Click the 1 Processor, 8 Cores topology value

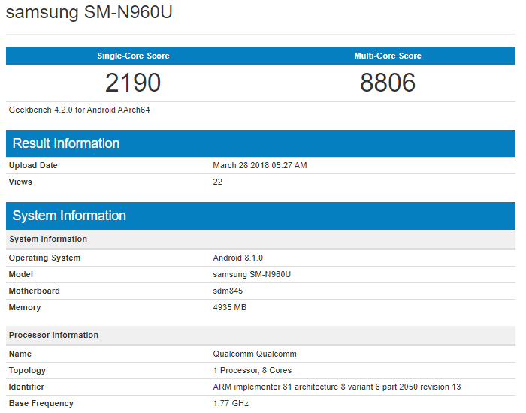[252, 370]
